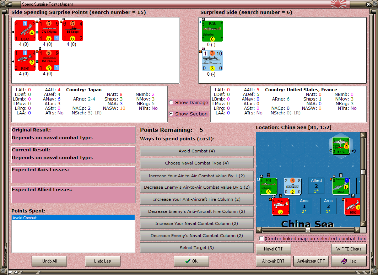Click Country: Japan heading

[x=84, y=90]
